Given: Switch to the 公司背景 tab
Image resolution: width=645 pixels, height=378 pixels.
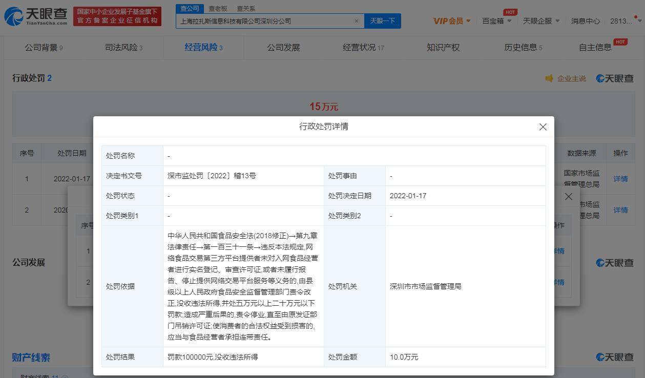Looking at the screenshot, I should pos(44,48).
